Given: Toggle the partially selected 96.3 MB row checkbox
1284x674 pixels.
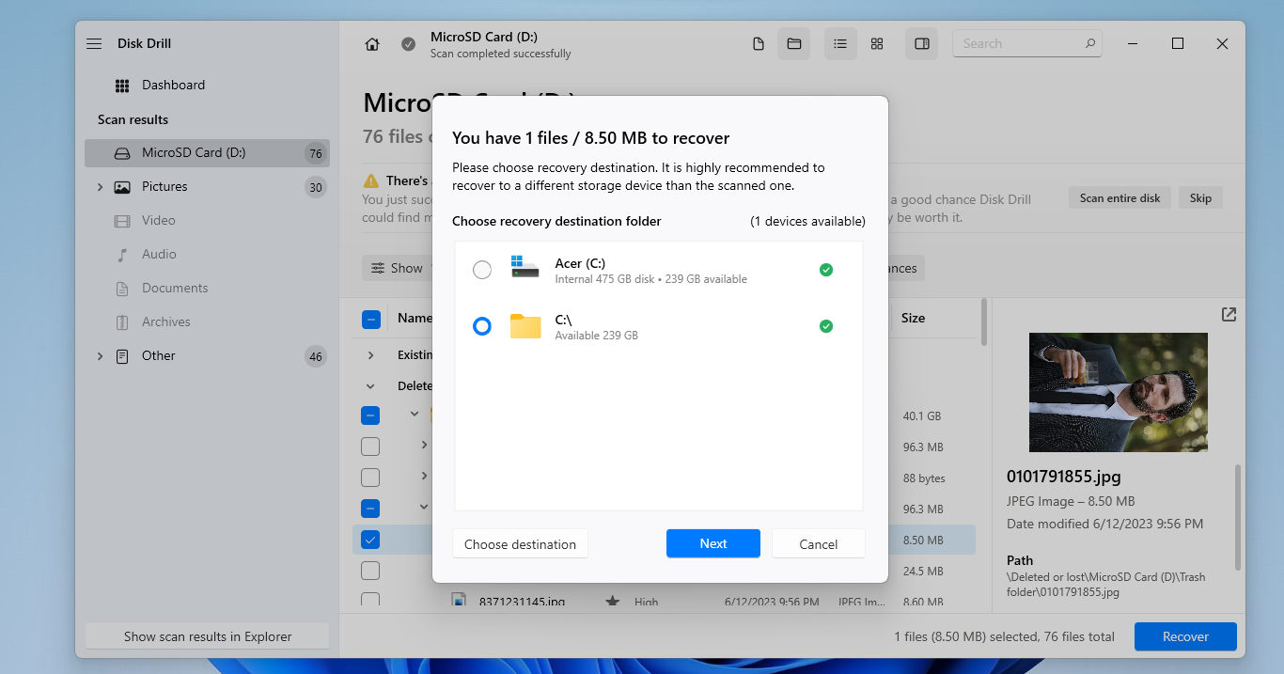Looking at the screenshot, I should [371, 509].
